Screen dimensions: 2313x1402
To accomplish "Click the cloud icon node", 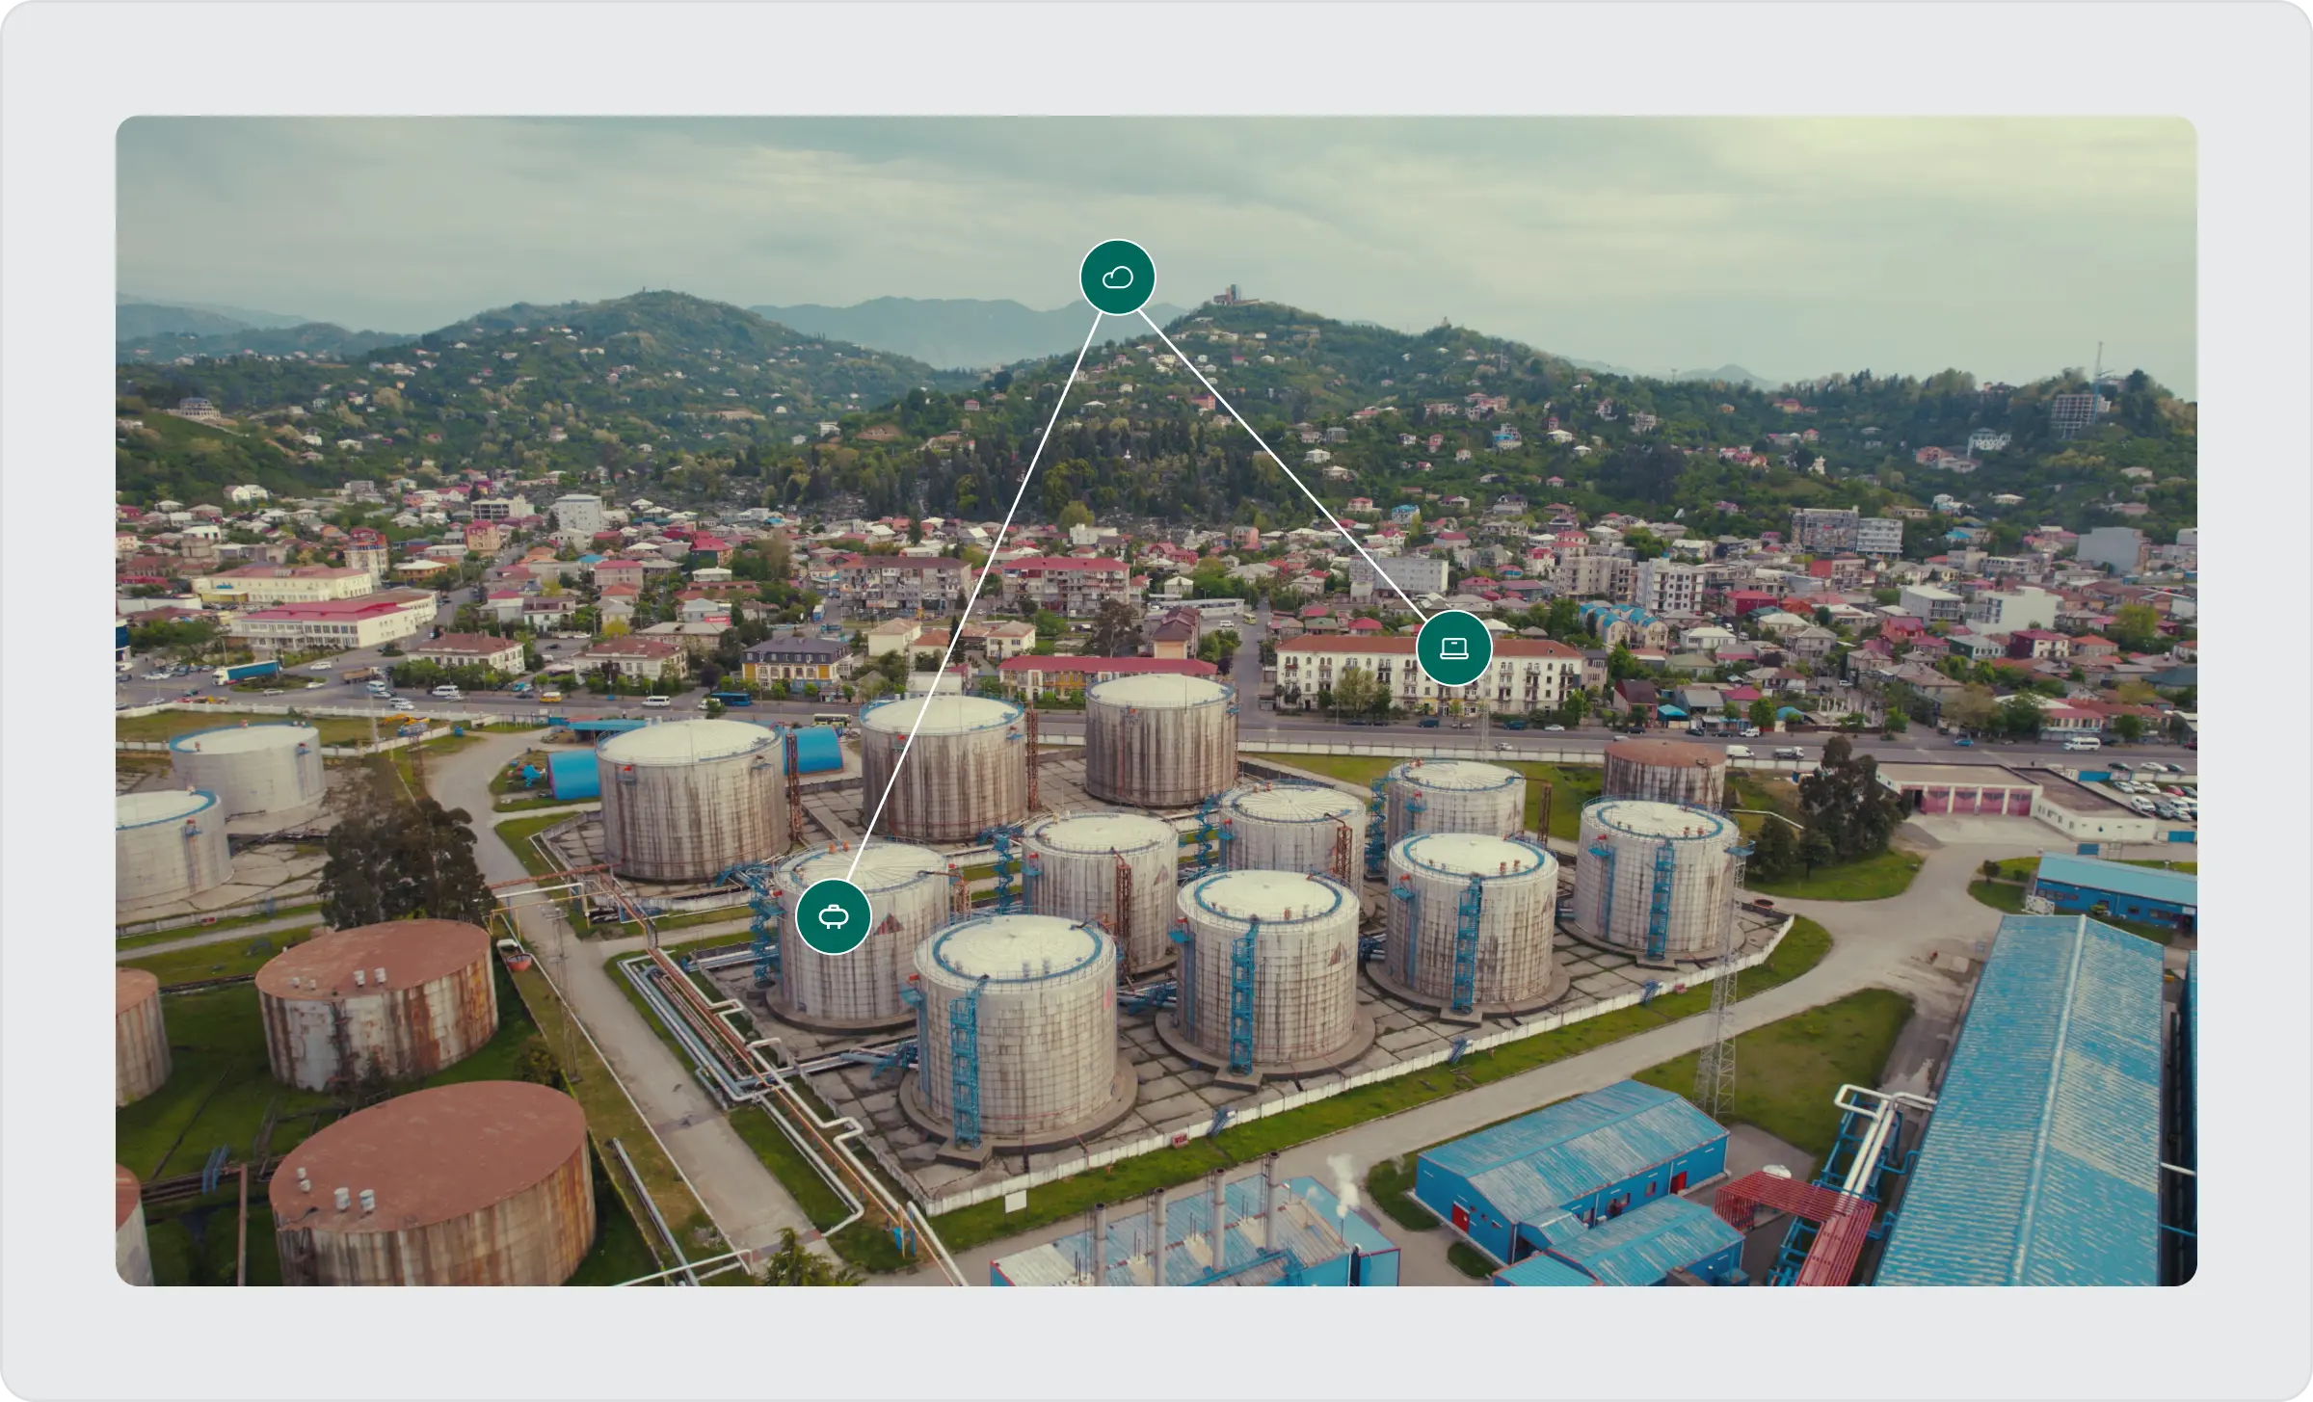I will coord(1117,278).
